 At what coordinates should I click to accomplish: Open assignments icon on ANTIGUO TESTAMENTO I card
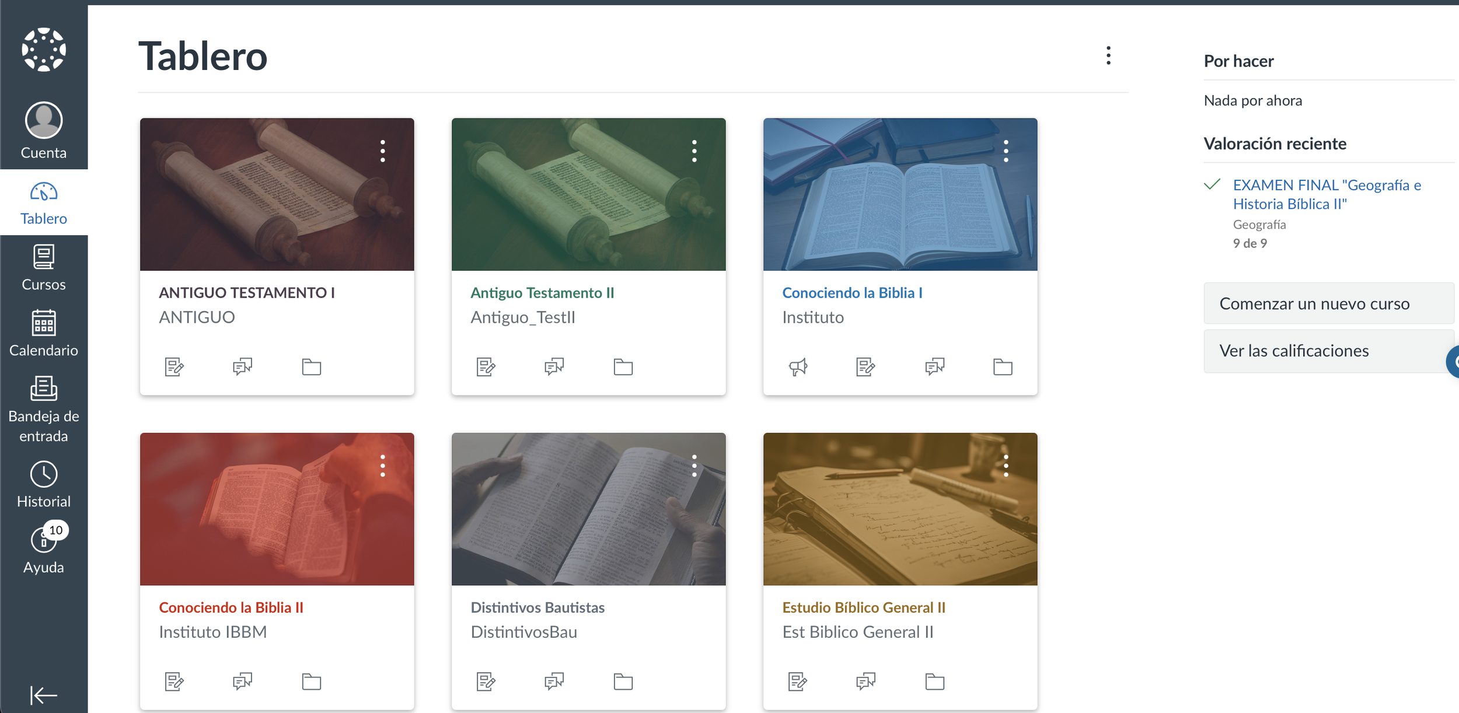174,367
